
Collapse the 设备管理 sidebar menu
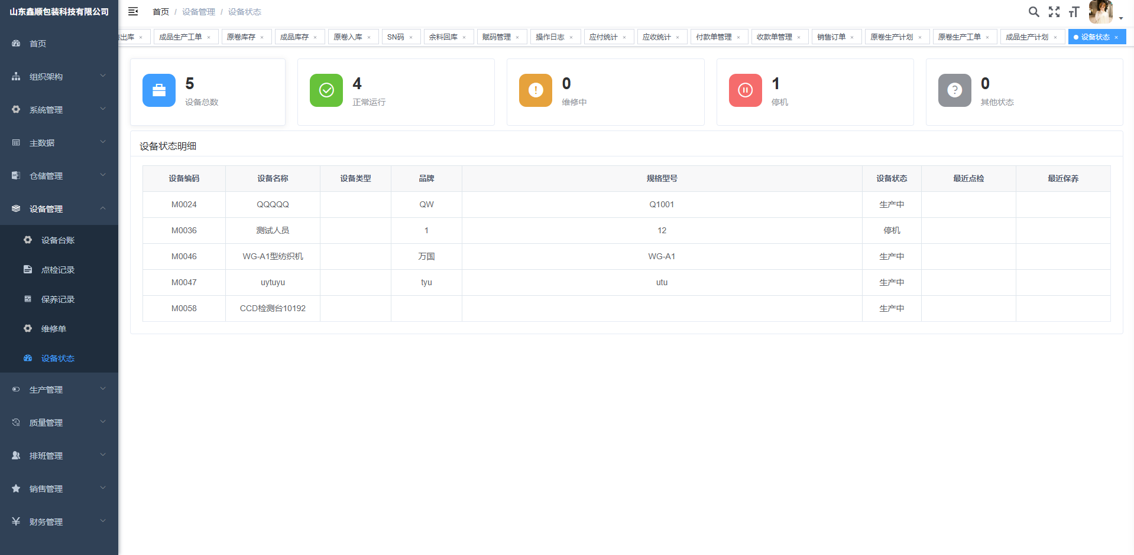59,209
